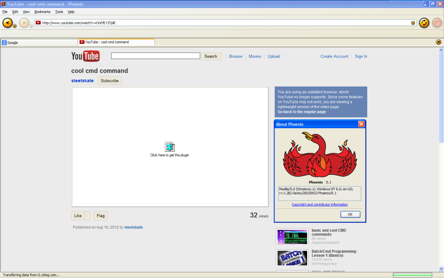Click the YouTube search input field
Image resolution: width=444 pixels, height=278 pixels.
point(156,56)
